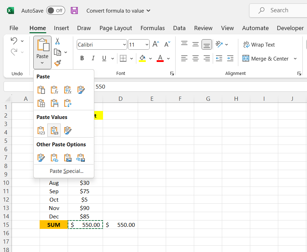Click the Merge & Center button

[266, 59]
